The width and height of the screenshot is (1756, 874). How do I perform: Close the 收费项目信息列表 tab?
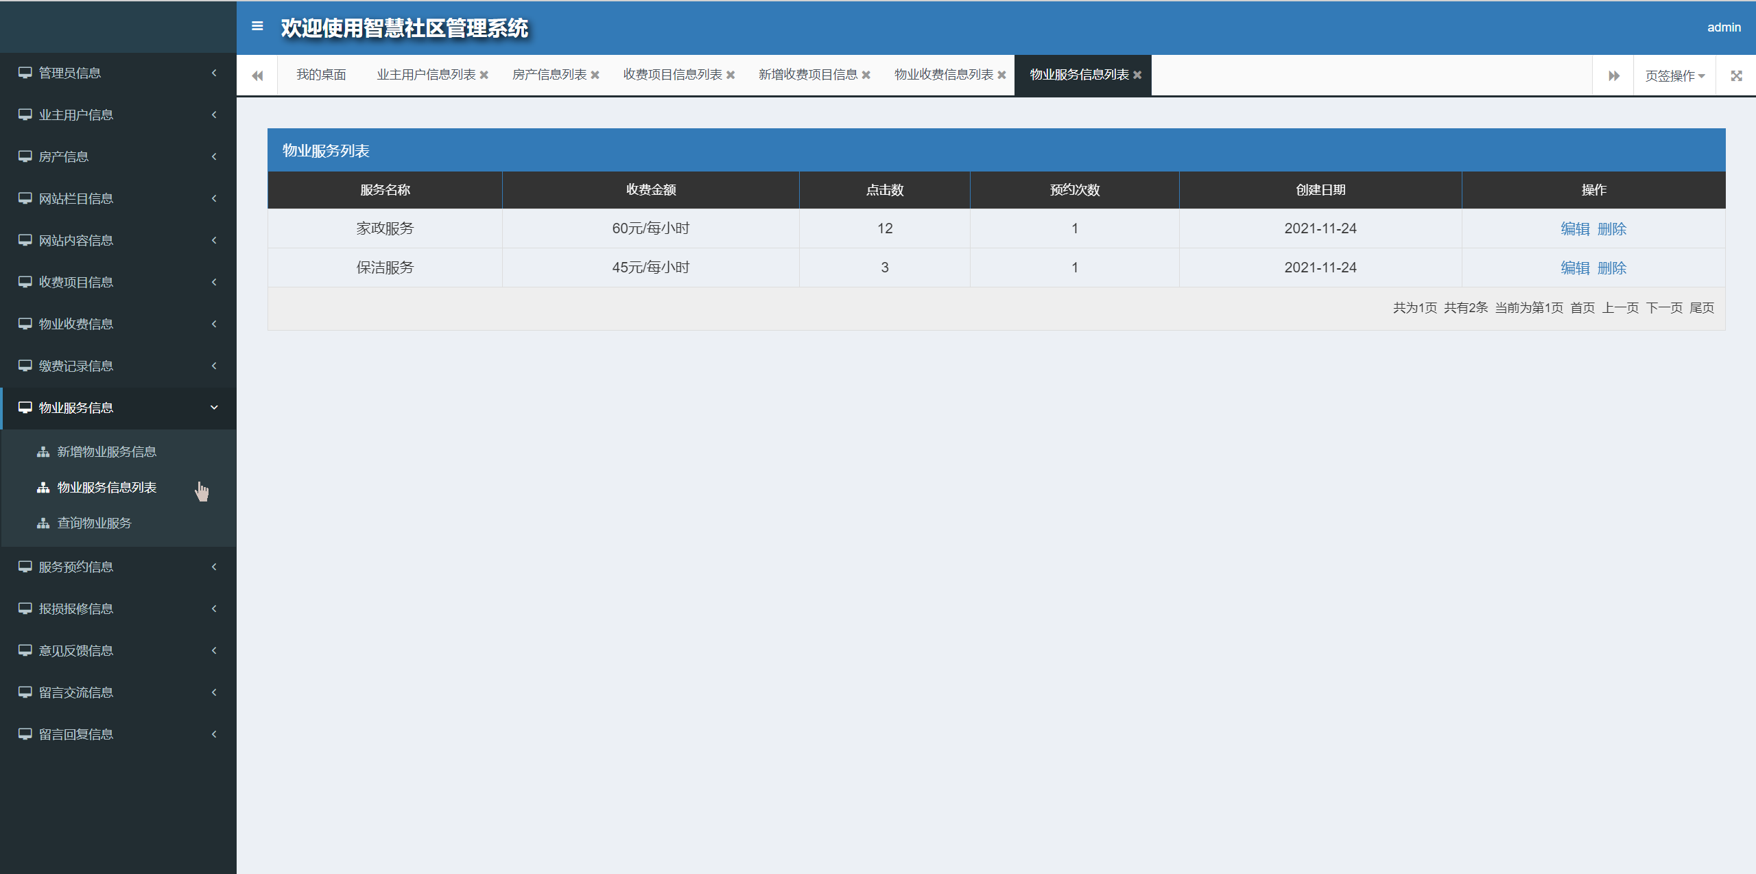tap(731, 75)
